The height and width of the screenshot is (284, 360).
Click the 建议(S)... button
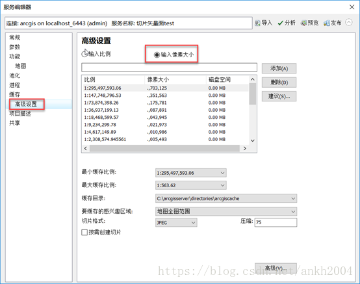(279, 96)
